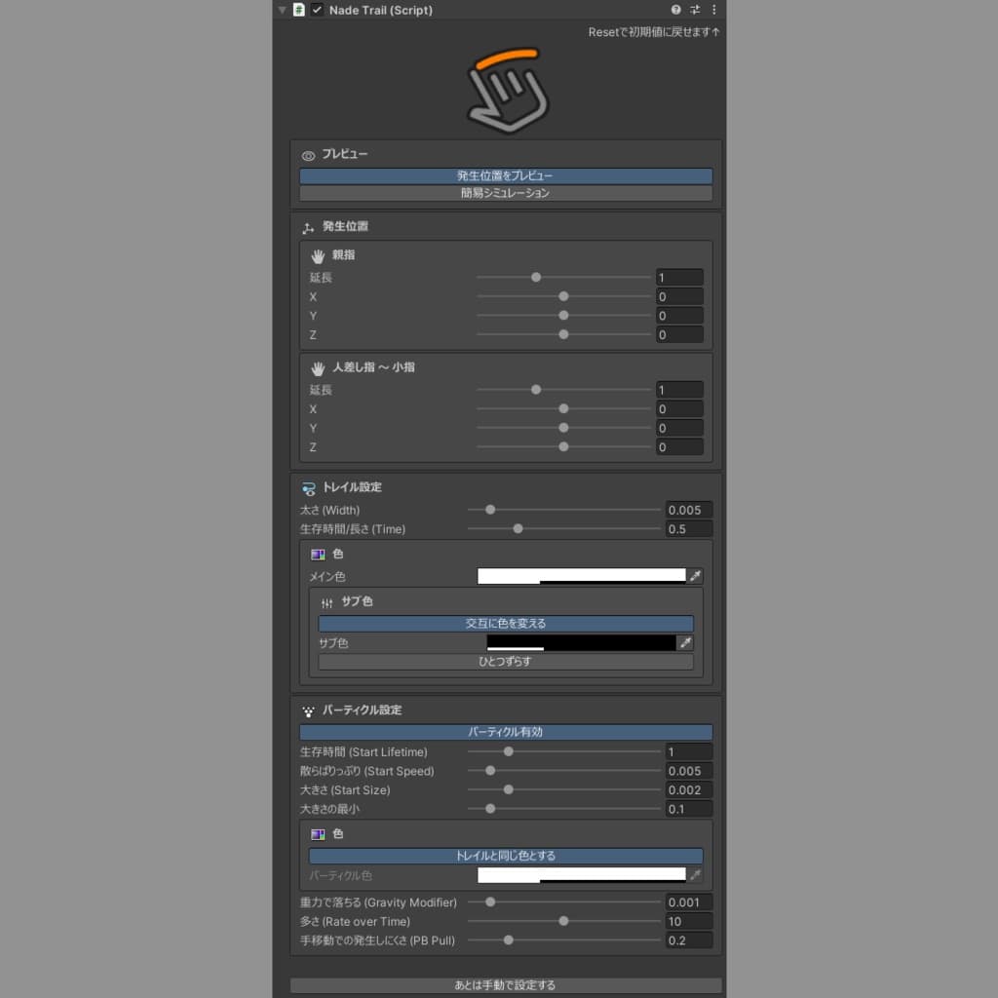The width and height of the screenshot is (998, 998).
Task: Pick メイン色 with the eyedropper
Action: pyautogui.click(x=695, y=576)
